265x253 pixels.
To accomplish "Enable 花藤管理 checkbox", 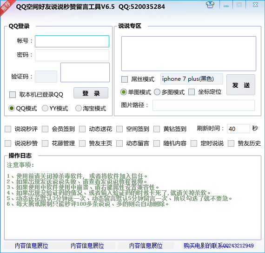I will click(x=45, y=143).
